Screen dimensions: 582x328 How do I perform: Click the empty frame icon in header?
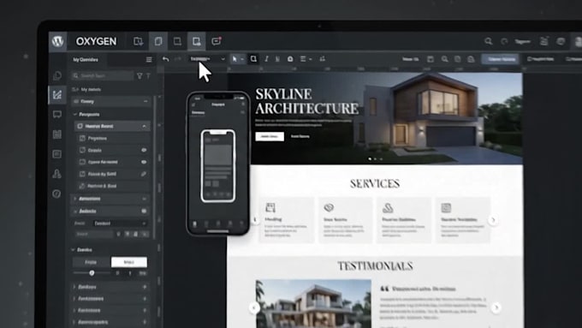177,41
